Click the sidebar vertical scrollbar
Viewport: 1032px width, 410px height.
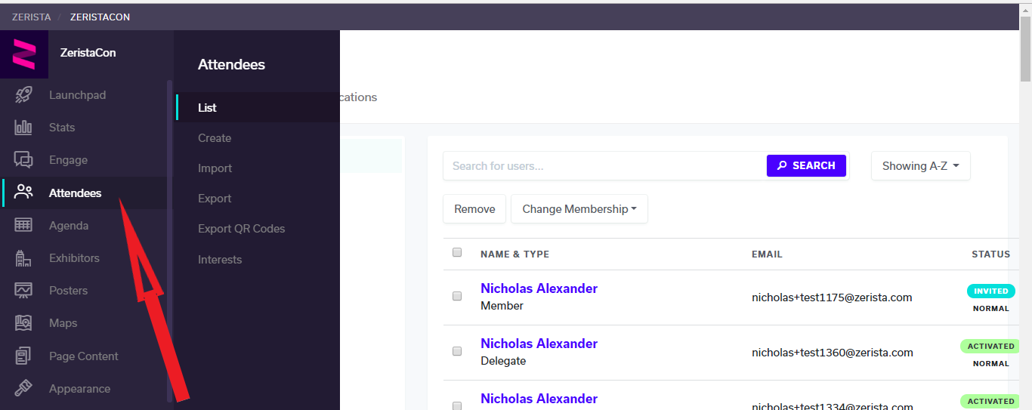[170, 242]
